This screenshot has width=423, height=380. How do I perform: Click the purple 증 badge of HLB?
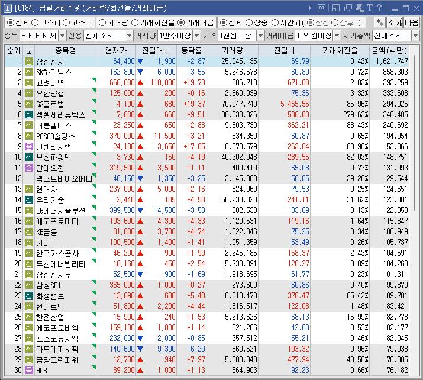coord(29,370)
